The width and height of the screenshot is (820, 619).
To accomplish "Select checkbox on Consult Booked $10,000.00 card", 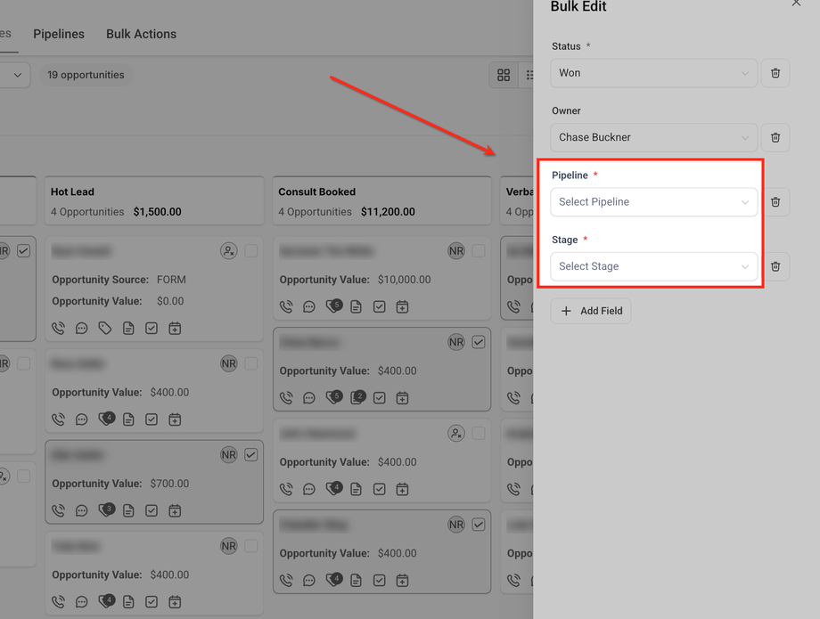I will [479, 251].
